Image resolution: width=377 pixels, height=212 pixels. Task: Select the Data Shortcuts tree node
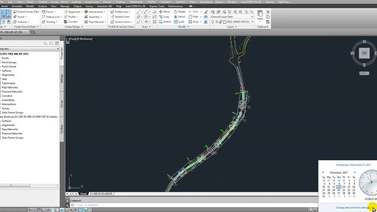point(29,117)
